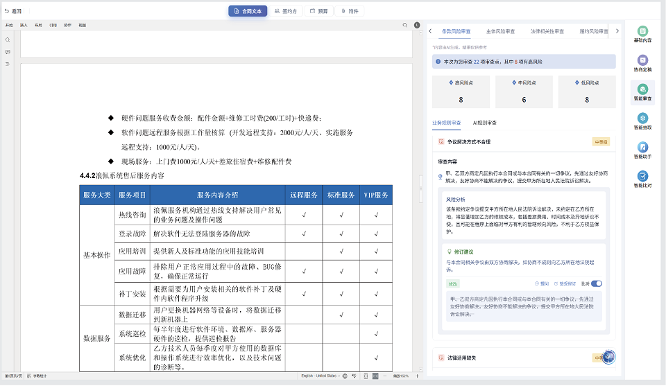This screenshot has width=666, height=386.
Task: Zoom out with the minus button
Action: [385, 376]
